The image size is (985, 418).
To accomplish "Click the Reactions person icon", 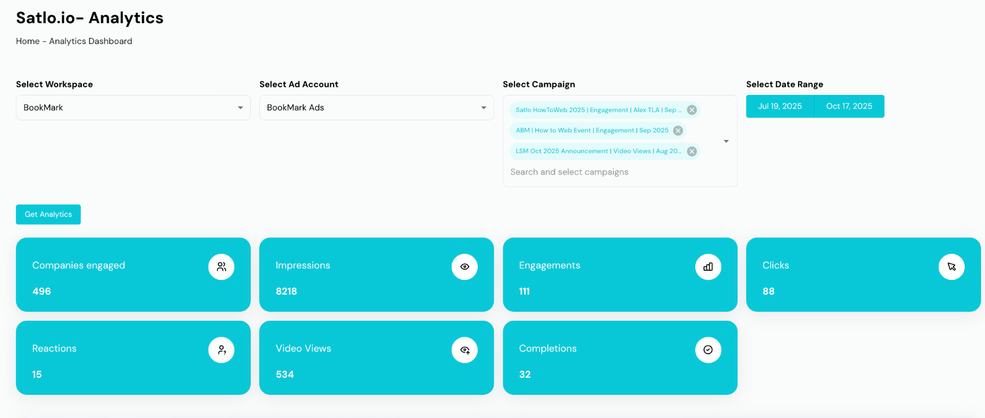I will tap(221, 350).
